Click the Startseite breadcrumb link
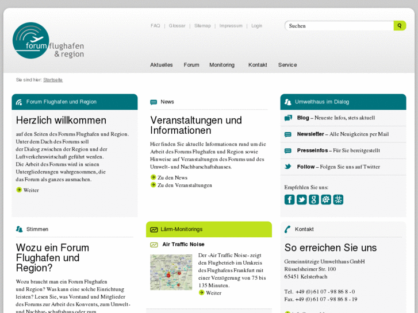Viewport: 418px width, 313px height. coord(53,80)
